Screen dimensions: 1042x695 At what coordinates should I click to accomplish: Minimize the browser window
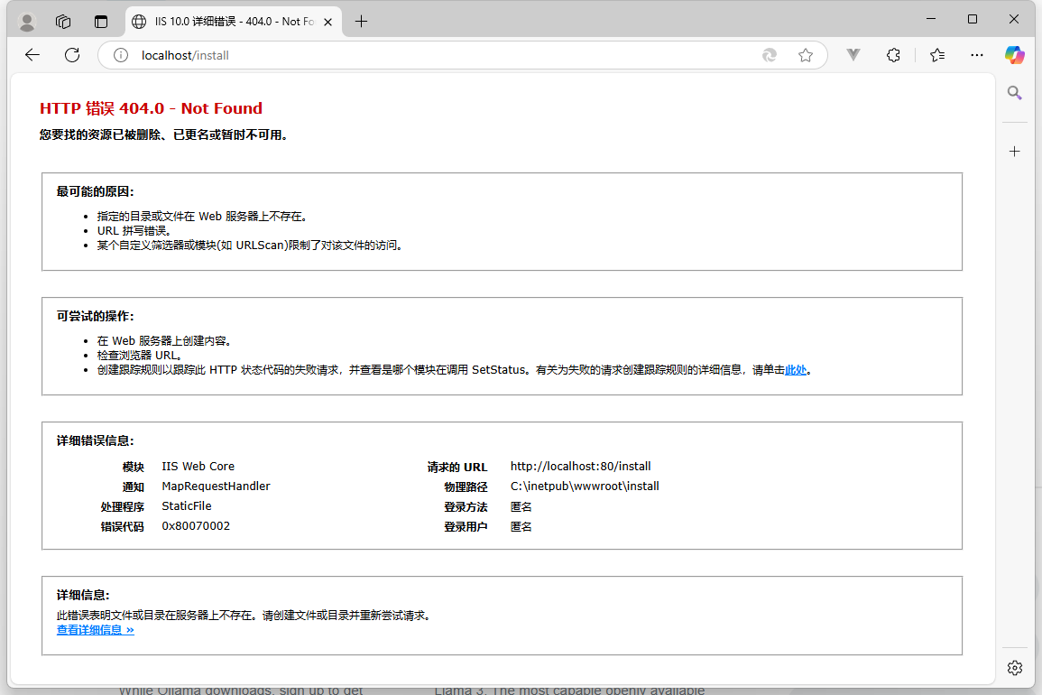click(931, 19)
